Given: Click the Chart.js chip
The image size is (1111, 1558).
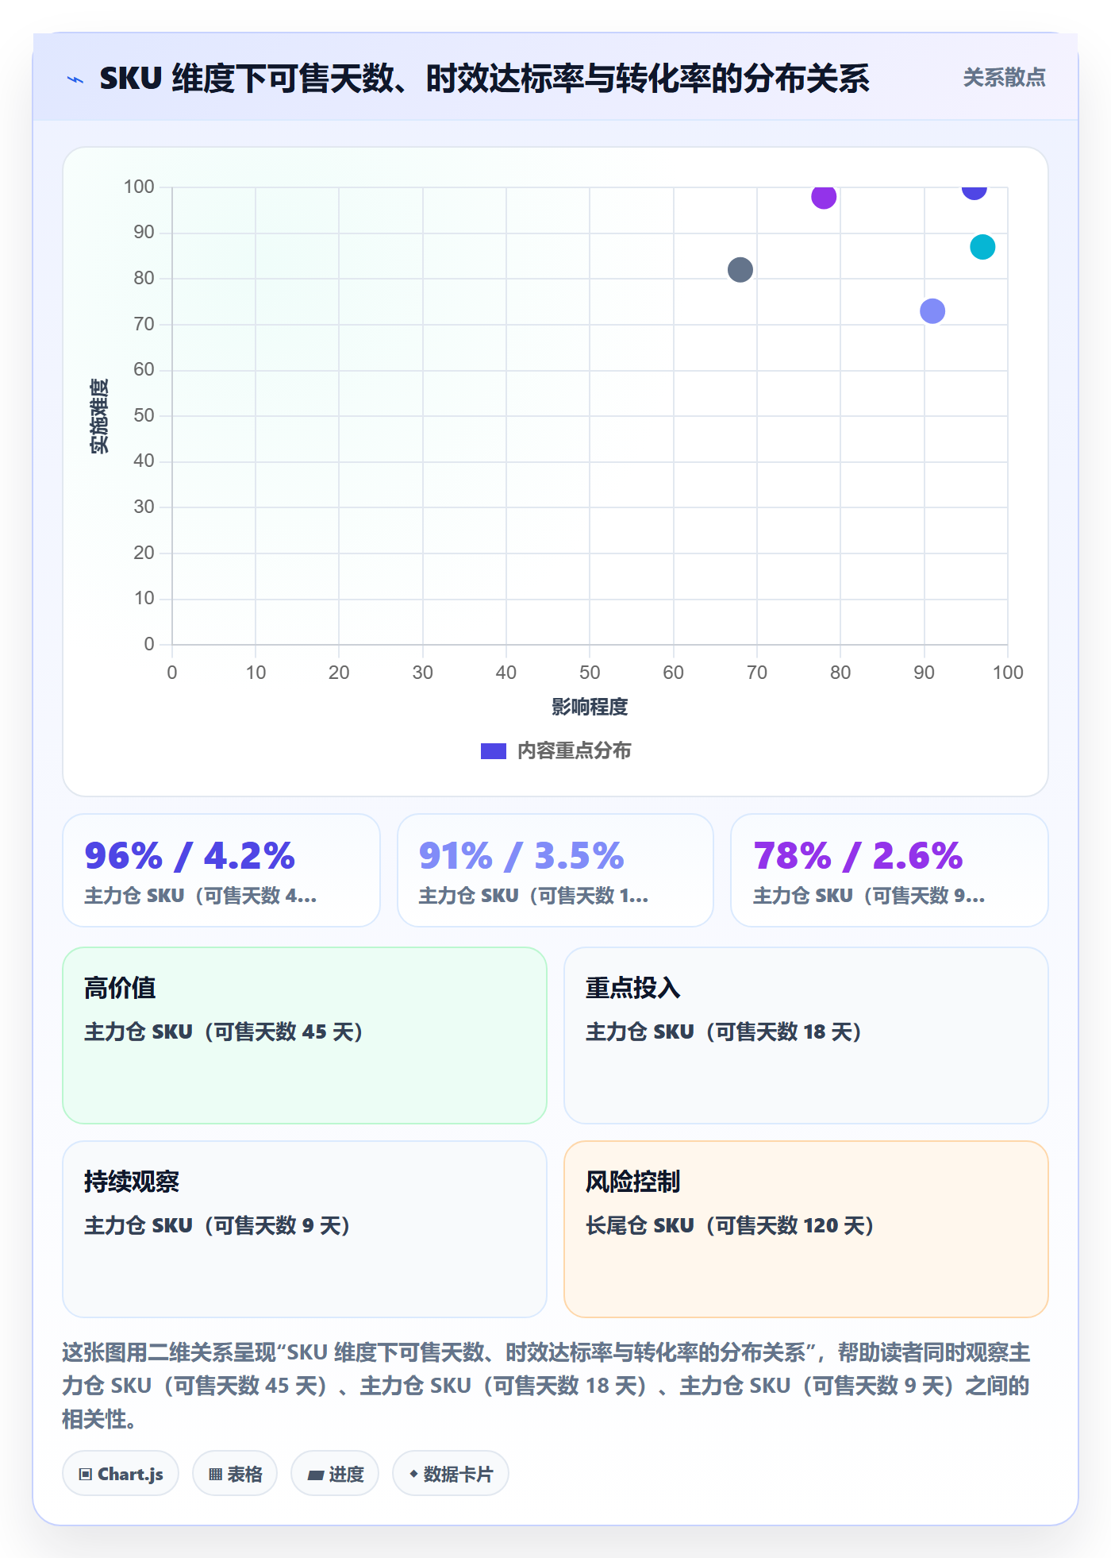Looking at the screenshot, I should [121, 1474].
